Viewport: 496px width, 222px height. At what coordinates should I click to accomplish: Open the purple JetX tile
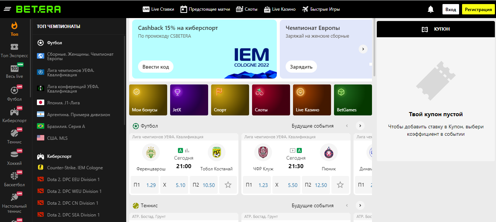click(189, 100)
